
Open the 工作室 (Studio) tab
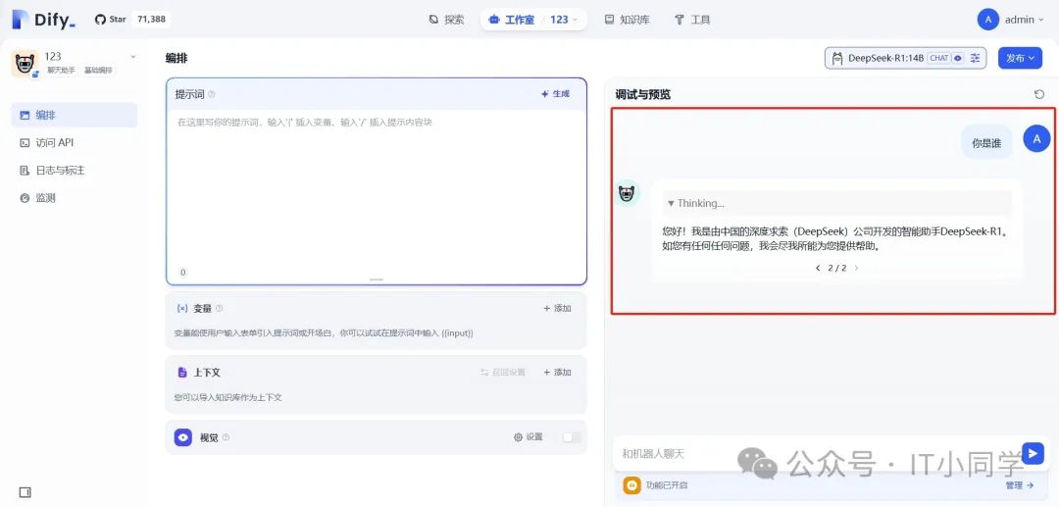click(x=512, y=20)
